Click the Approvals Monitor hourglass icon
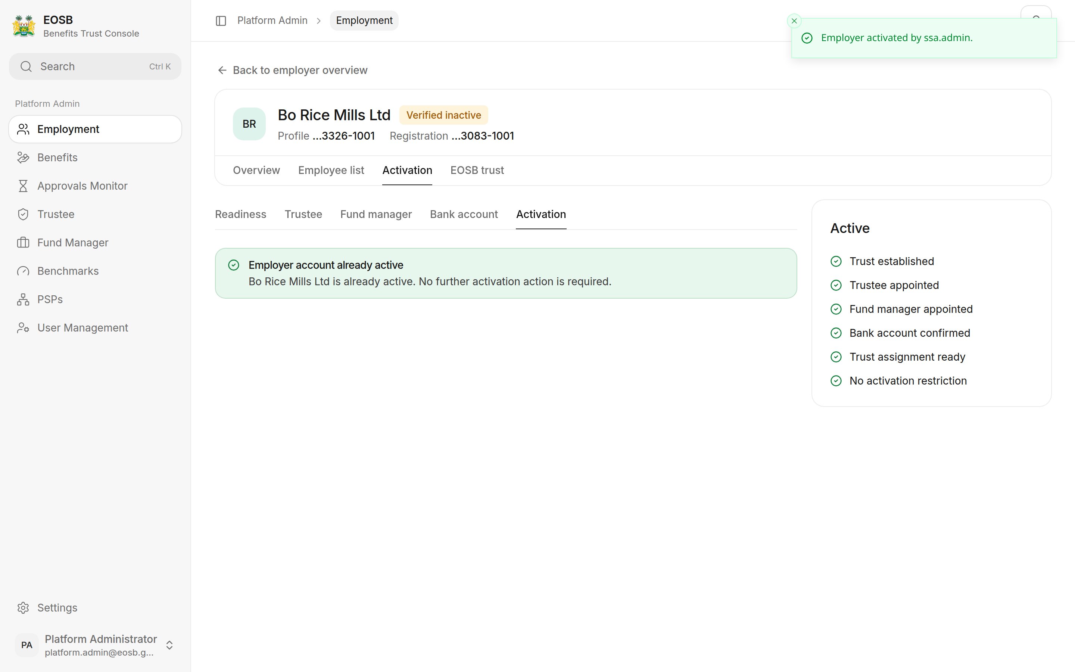The height and width of the screenshot is (672, 1075). [x=23, y=186]
